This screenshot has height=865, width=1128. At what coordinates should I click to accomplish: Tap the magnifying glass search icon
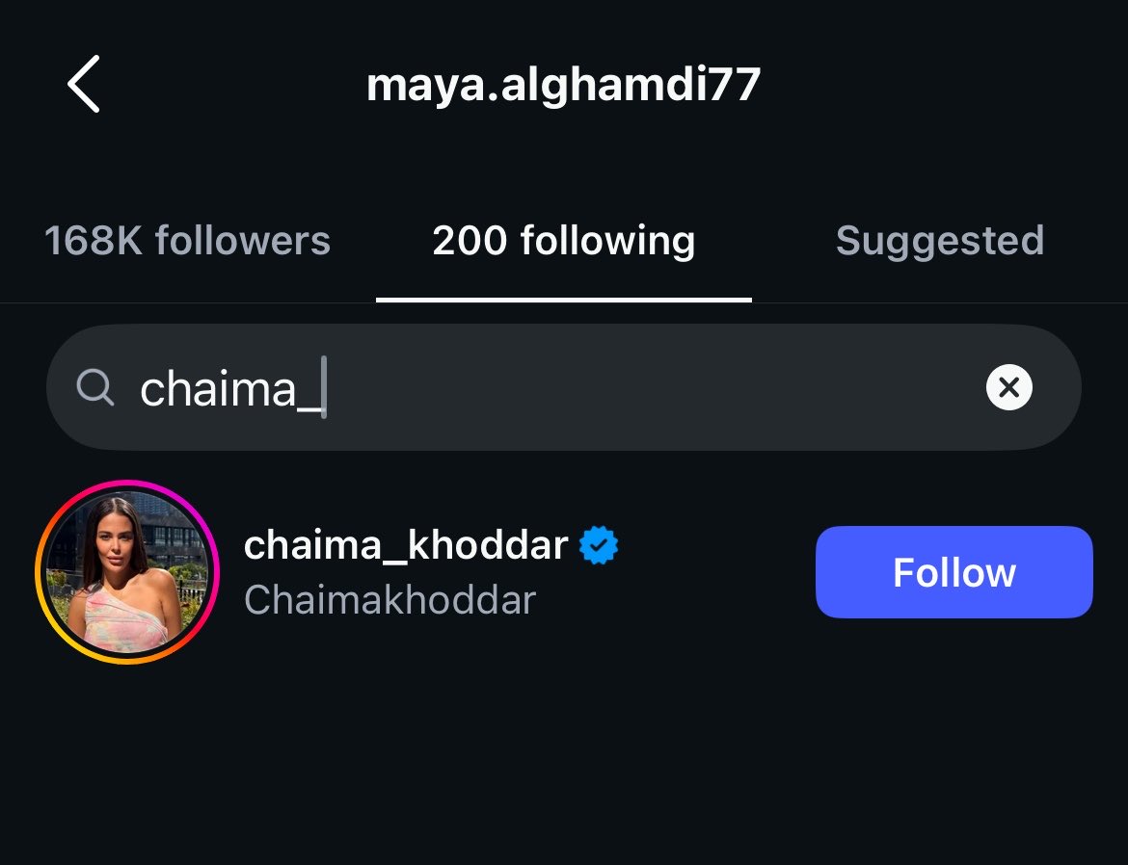[x=94, y=388]
